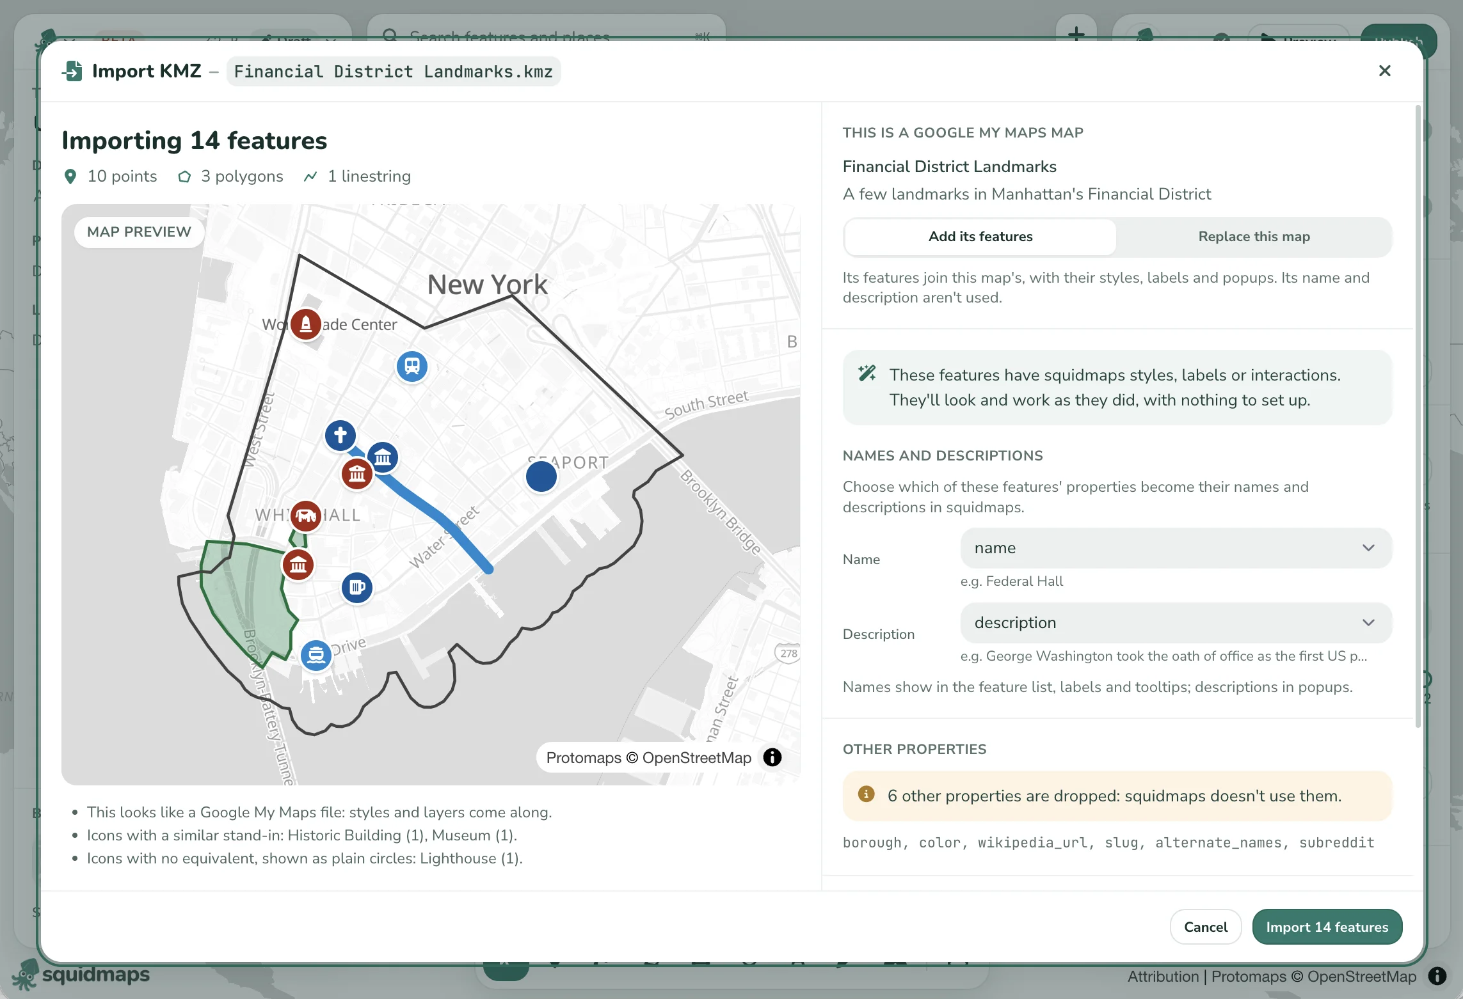1463x999 pixels.
Task: Open the Name property dropdown
Action: (1176, 548)
